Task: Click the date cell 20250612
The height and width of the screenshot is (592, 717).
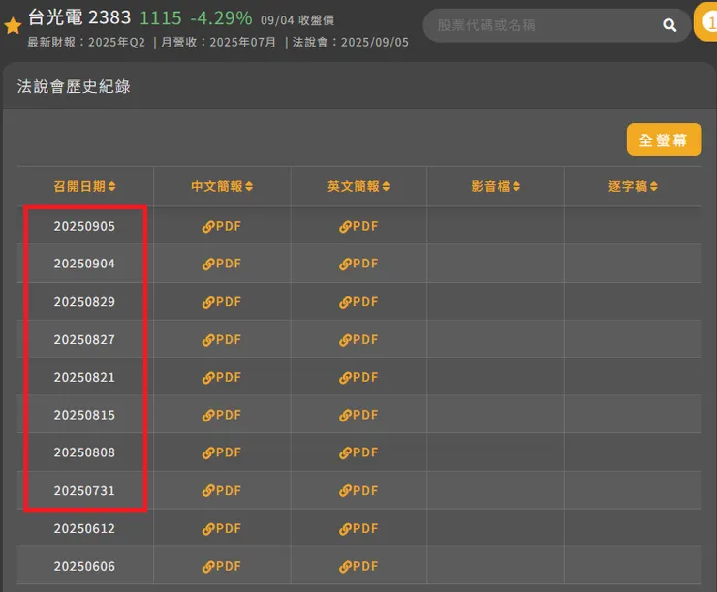Action: (84, 528)
